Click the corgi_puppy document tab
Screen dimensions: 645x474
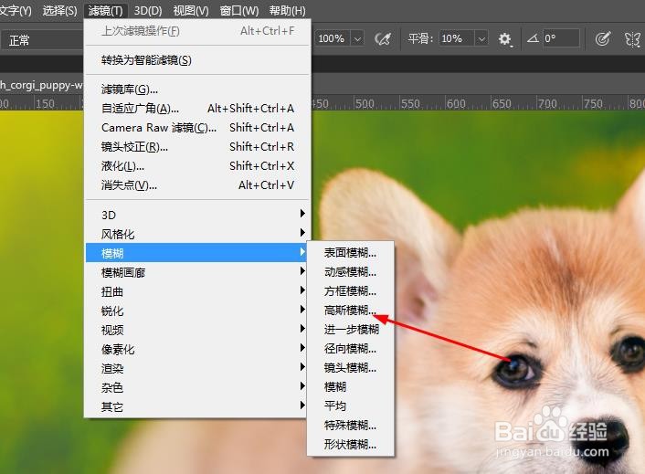point(41,85)
